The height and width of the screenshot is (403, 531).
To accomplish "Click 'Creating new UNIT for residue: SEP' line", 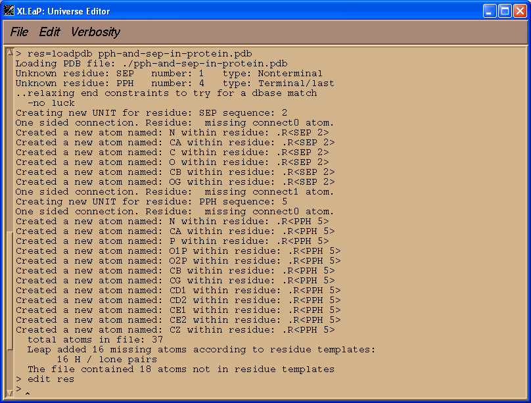I will pyautogui.click(x=151, y=113).
